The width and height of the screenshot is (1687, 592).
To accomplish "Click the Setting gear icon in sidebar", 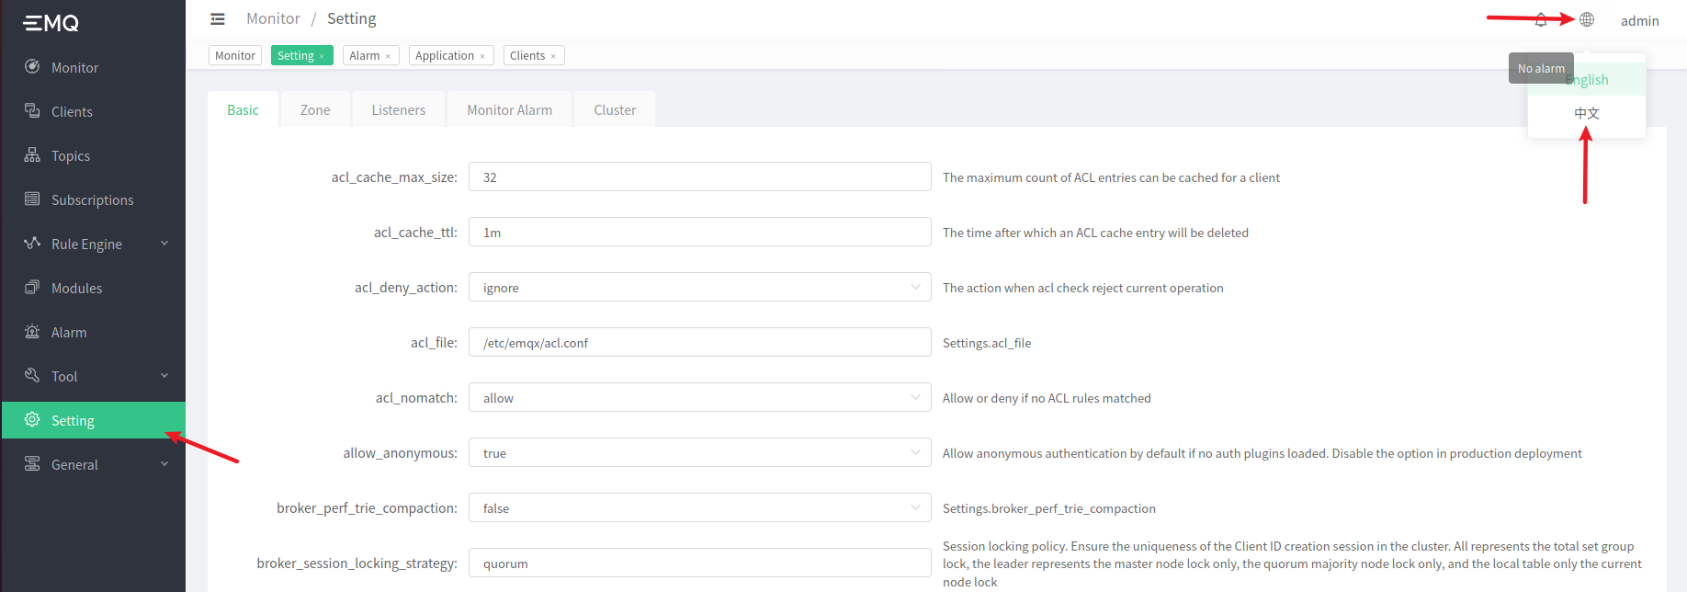I will pyautogui.click(x=32, y=420).
